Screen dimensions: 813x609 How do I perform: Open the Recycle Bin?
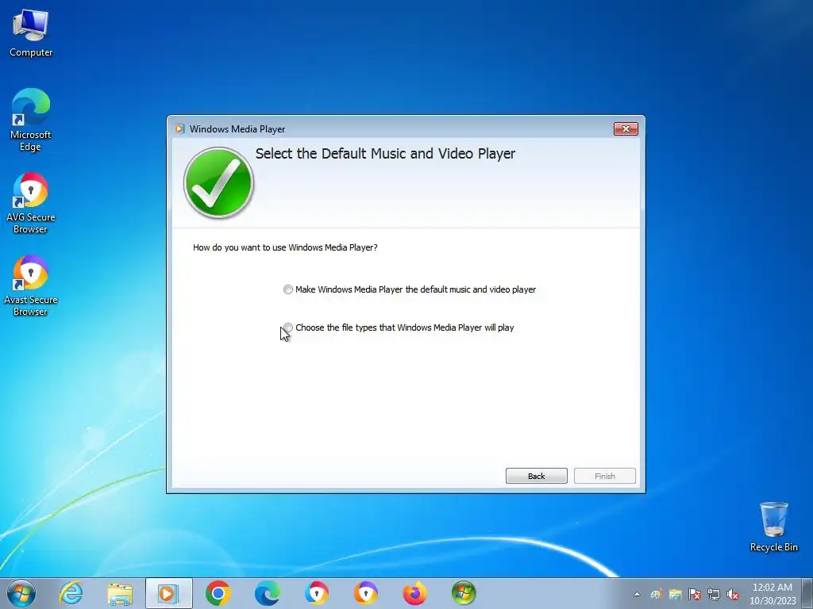[x=773, y=527]
